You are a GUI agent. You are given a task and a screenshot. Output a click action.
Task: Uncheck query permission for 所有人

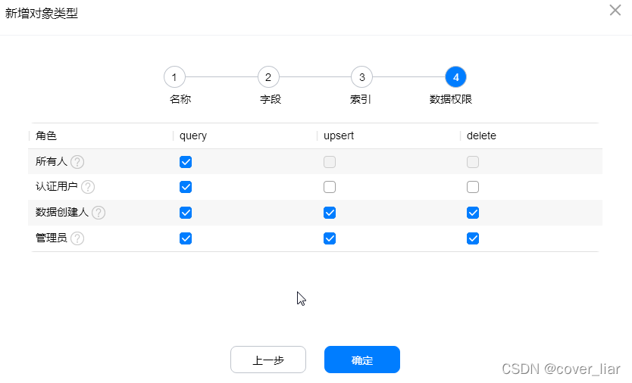(186, 162)
